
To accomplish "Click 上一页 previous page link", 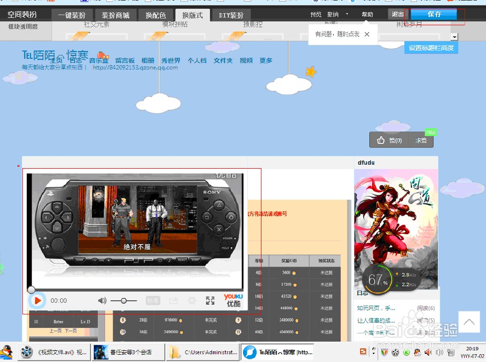I will point(55,331).
